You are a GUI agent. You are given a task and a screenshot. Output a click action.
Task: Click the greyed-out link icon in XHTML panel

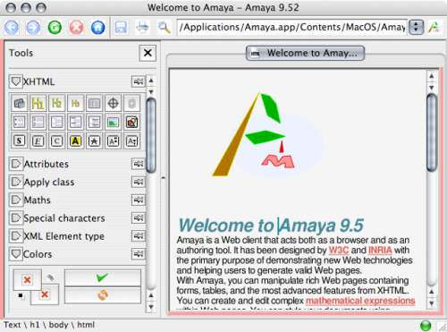(131, 104)
